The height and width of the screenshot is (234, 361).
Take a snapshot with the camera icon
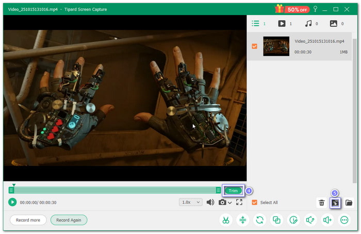(222, 203)
